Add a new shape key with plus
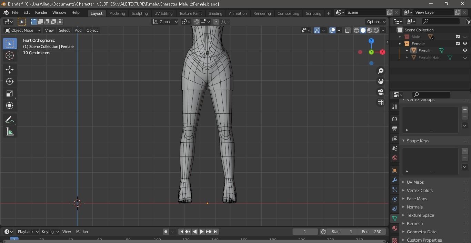 [x=465, y=151]
